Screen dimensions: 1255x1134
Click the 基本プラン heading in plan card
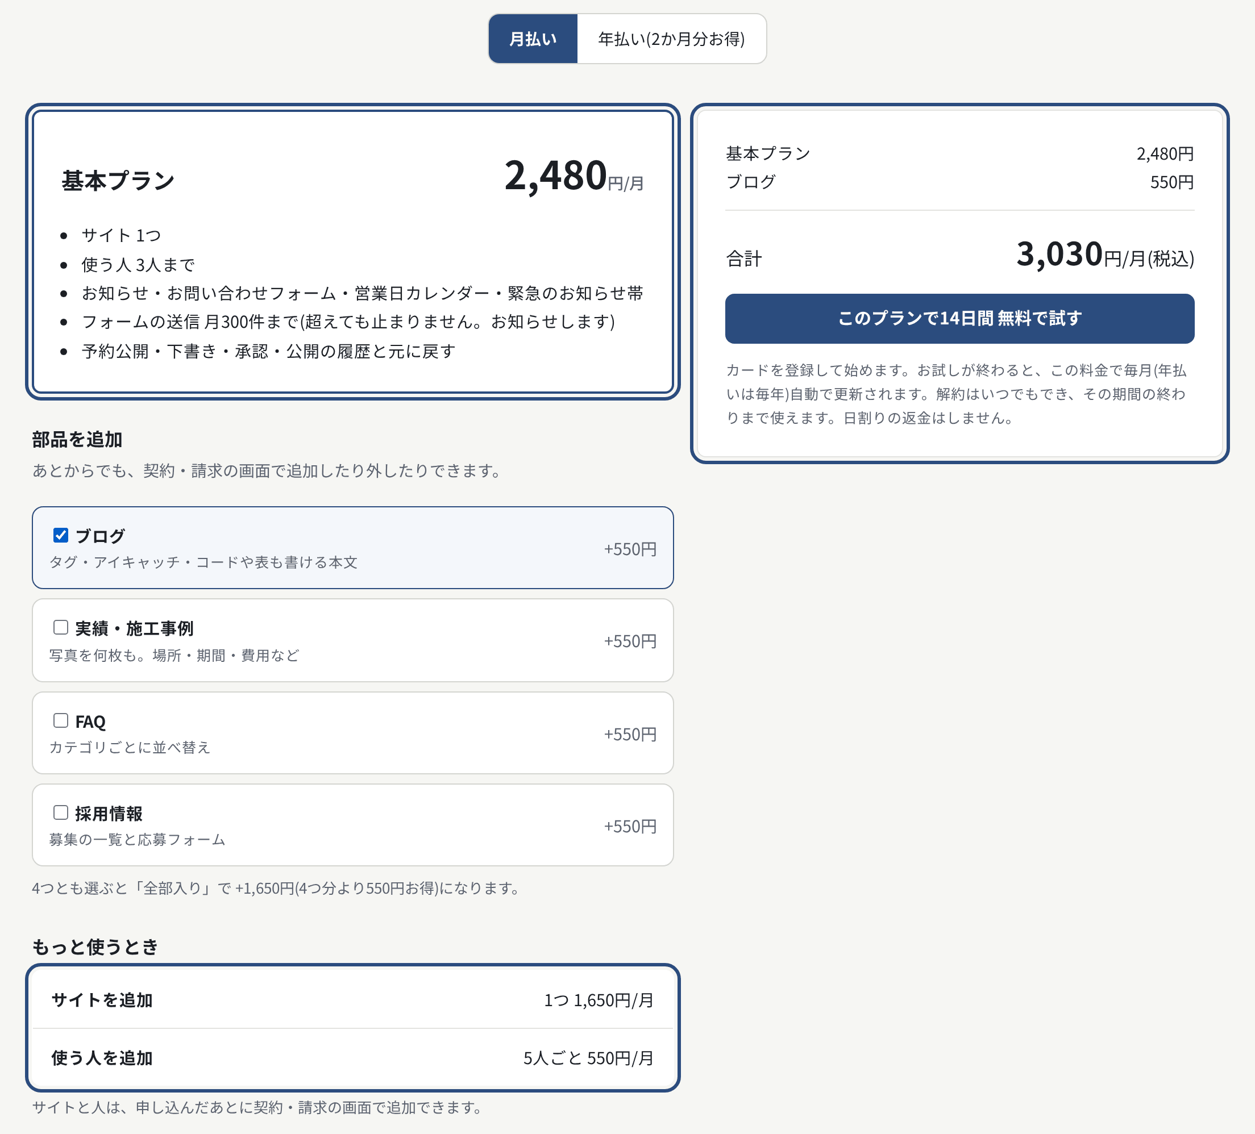(x=118, y=181)
